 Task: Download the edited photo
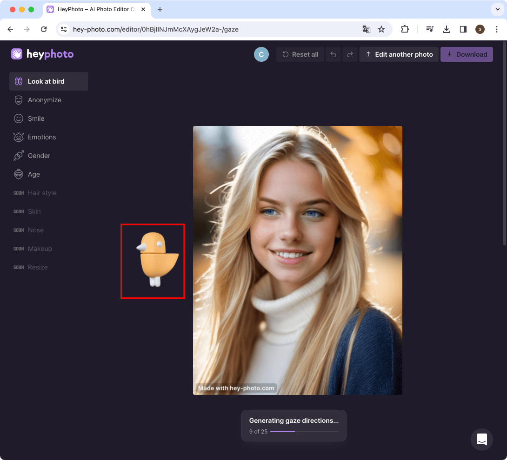467,54
